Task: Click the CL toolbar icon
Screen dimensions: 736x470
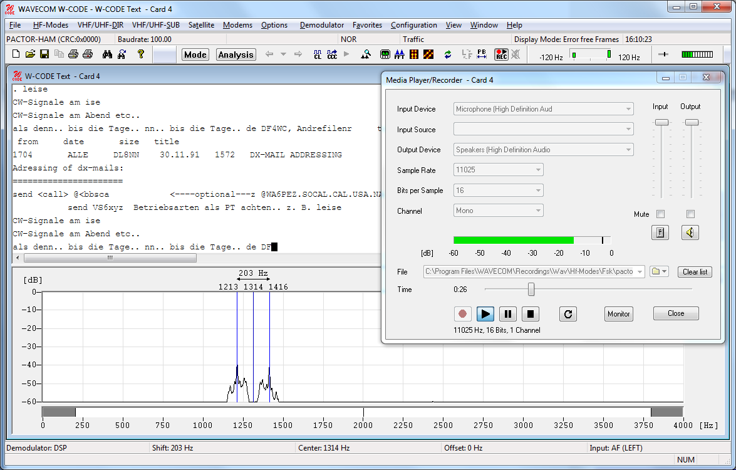Action: coord(318,55)
